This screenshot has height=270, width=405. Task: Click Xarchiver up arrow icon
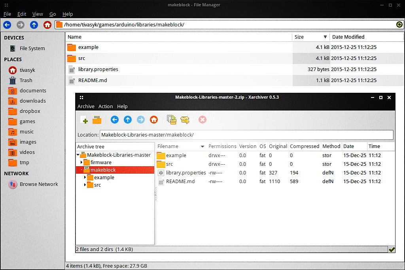[x=128, y=120]
